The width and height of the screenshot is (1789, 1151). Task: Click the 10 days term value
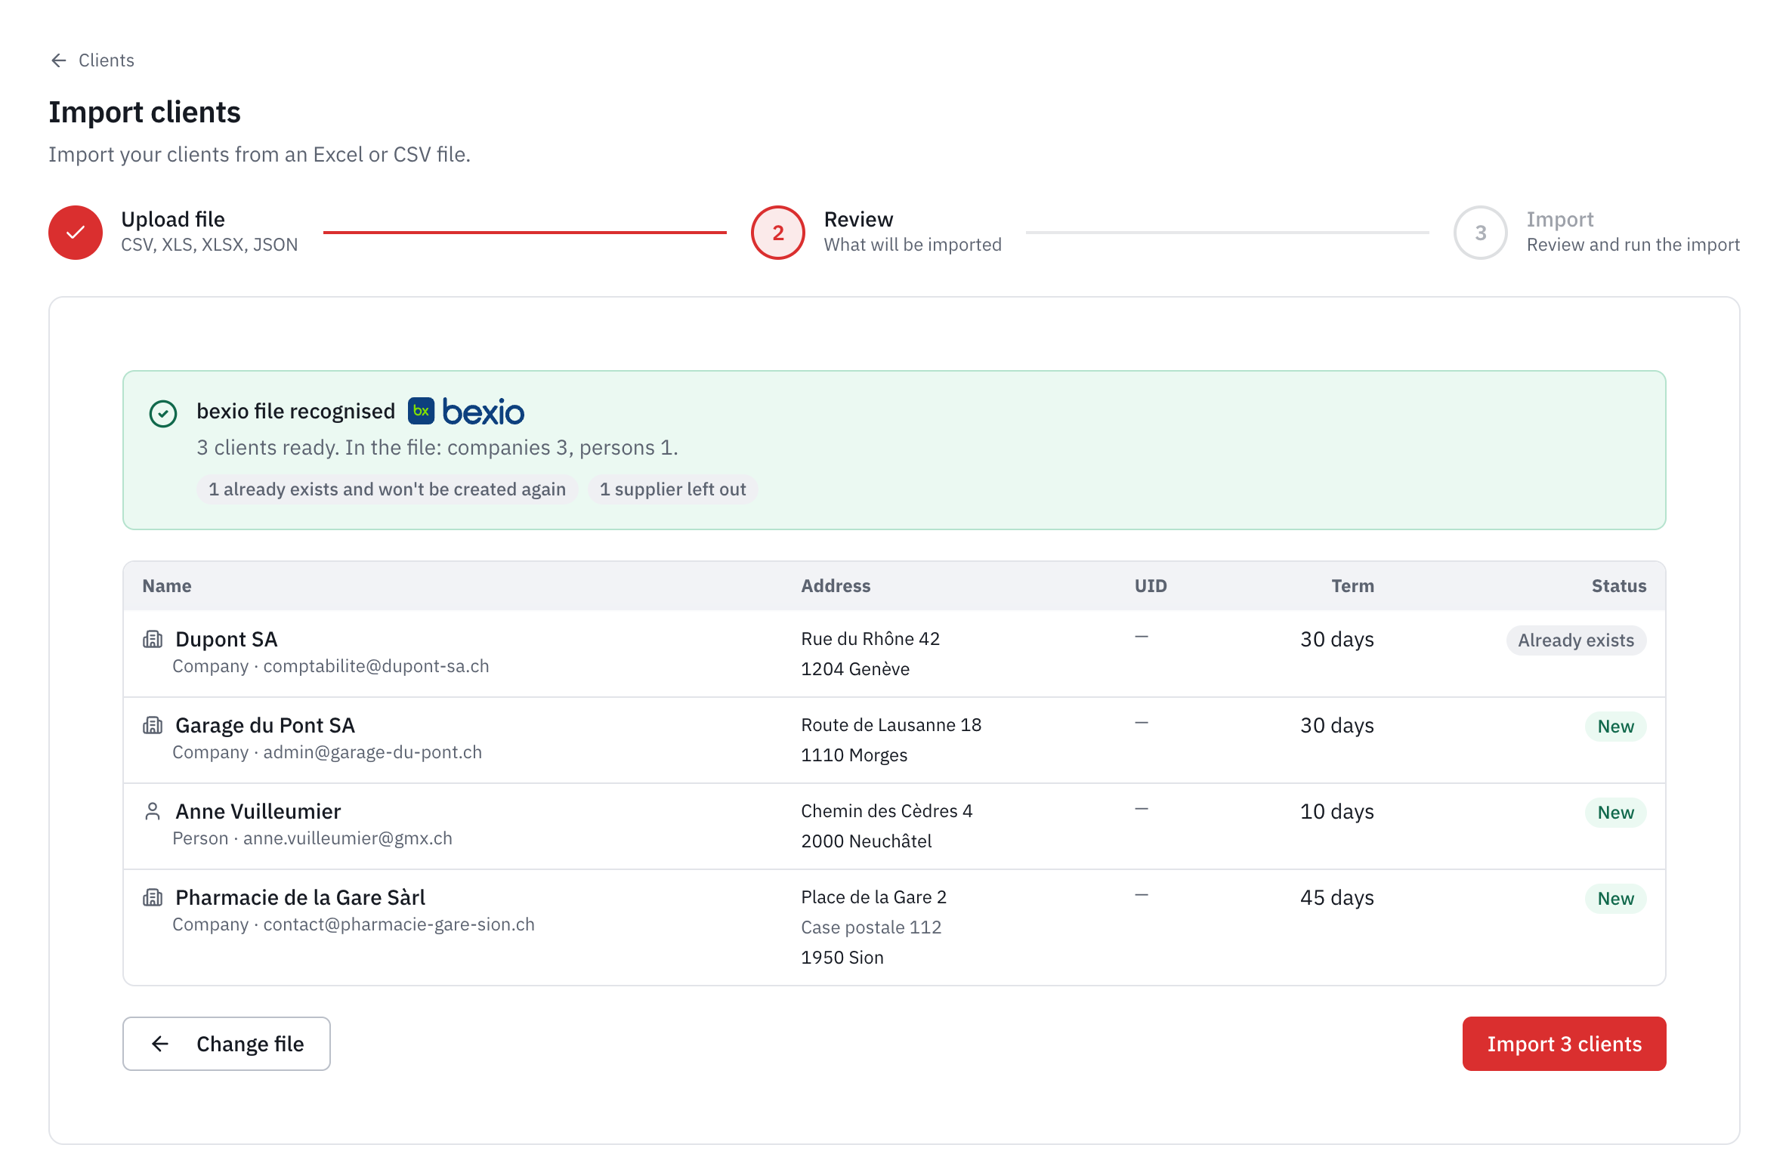1337,812
